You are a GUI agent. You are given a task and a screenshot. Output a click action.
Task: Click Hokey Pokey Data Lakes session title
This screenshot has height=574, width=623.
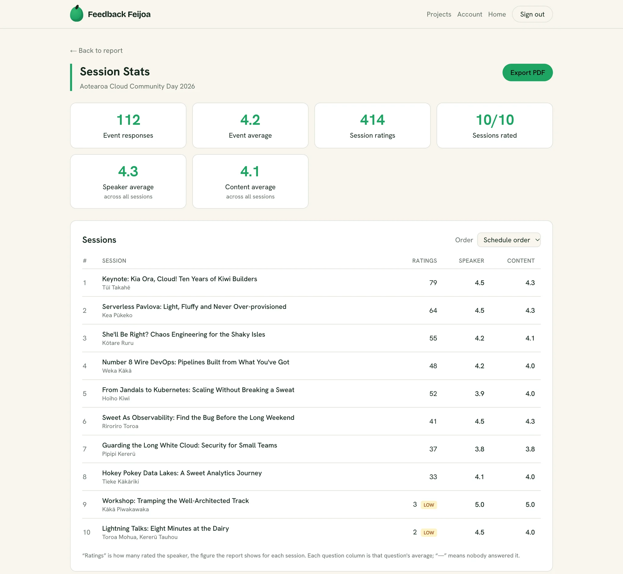(182, 473)
